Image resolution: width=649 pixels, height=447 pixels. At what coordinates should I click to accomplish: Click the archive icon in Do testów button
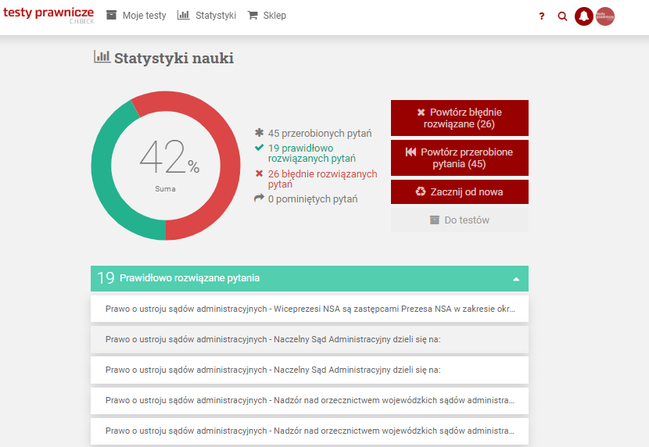tap(434, 220)
